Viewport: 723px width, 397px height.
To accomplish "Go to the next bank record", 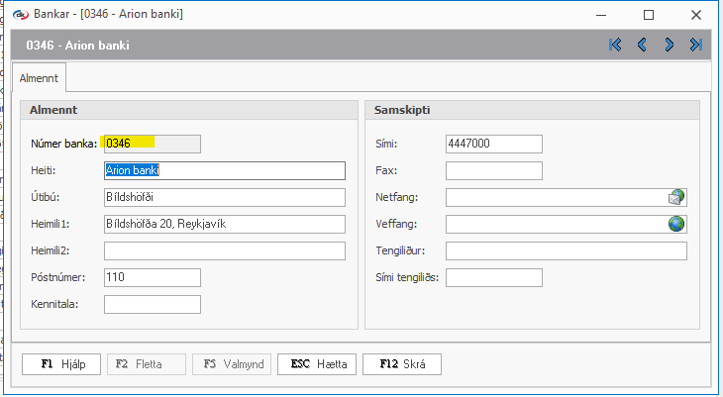I will [x=670, y=46].
